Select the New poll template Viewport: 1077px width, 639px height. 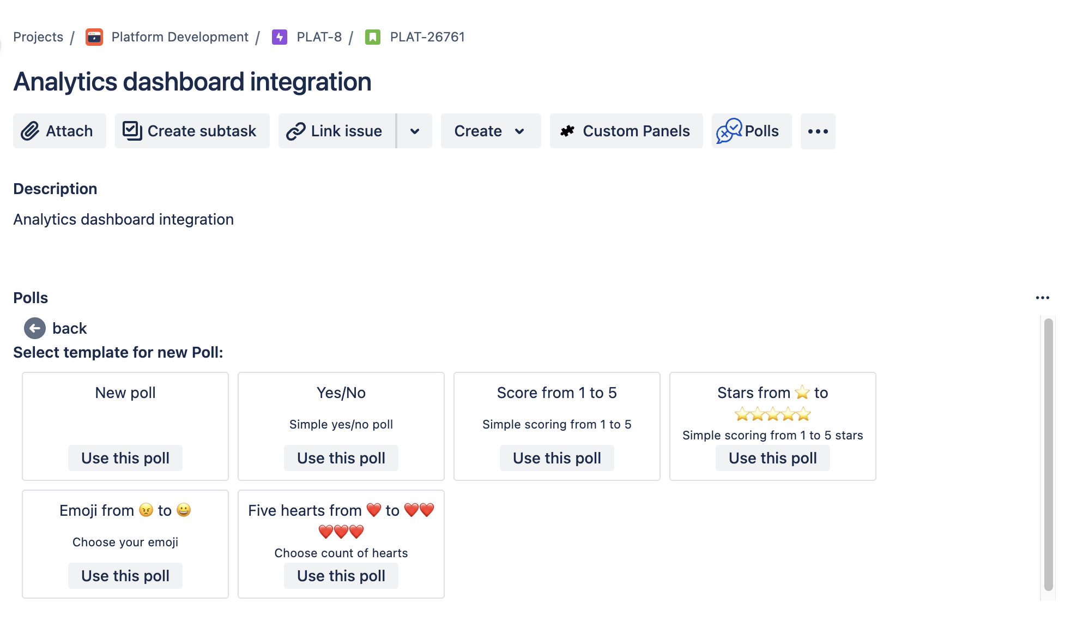point(125,458)
